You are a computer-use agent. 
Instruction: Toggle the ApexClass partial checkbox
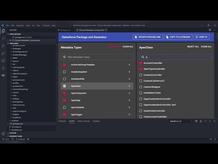point(64,86)
